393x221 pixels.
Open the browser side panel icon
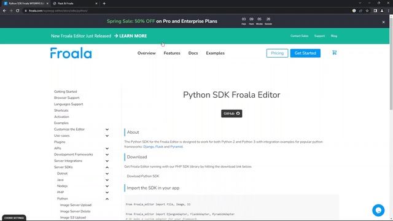click(375, 11)
